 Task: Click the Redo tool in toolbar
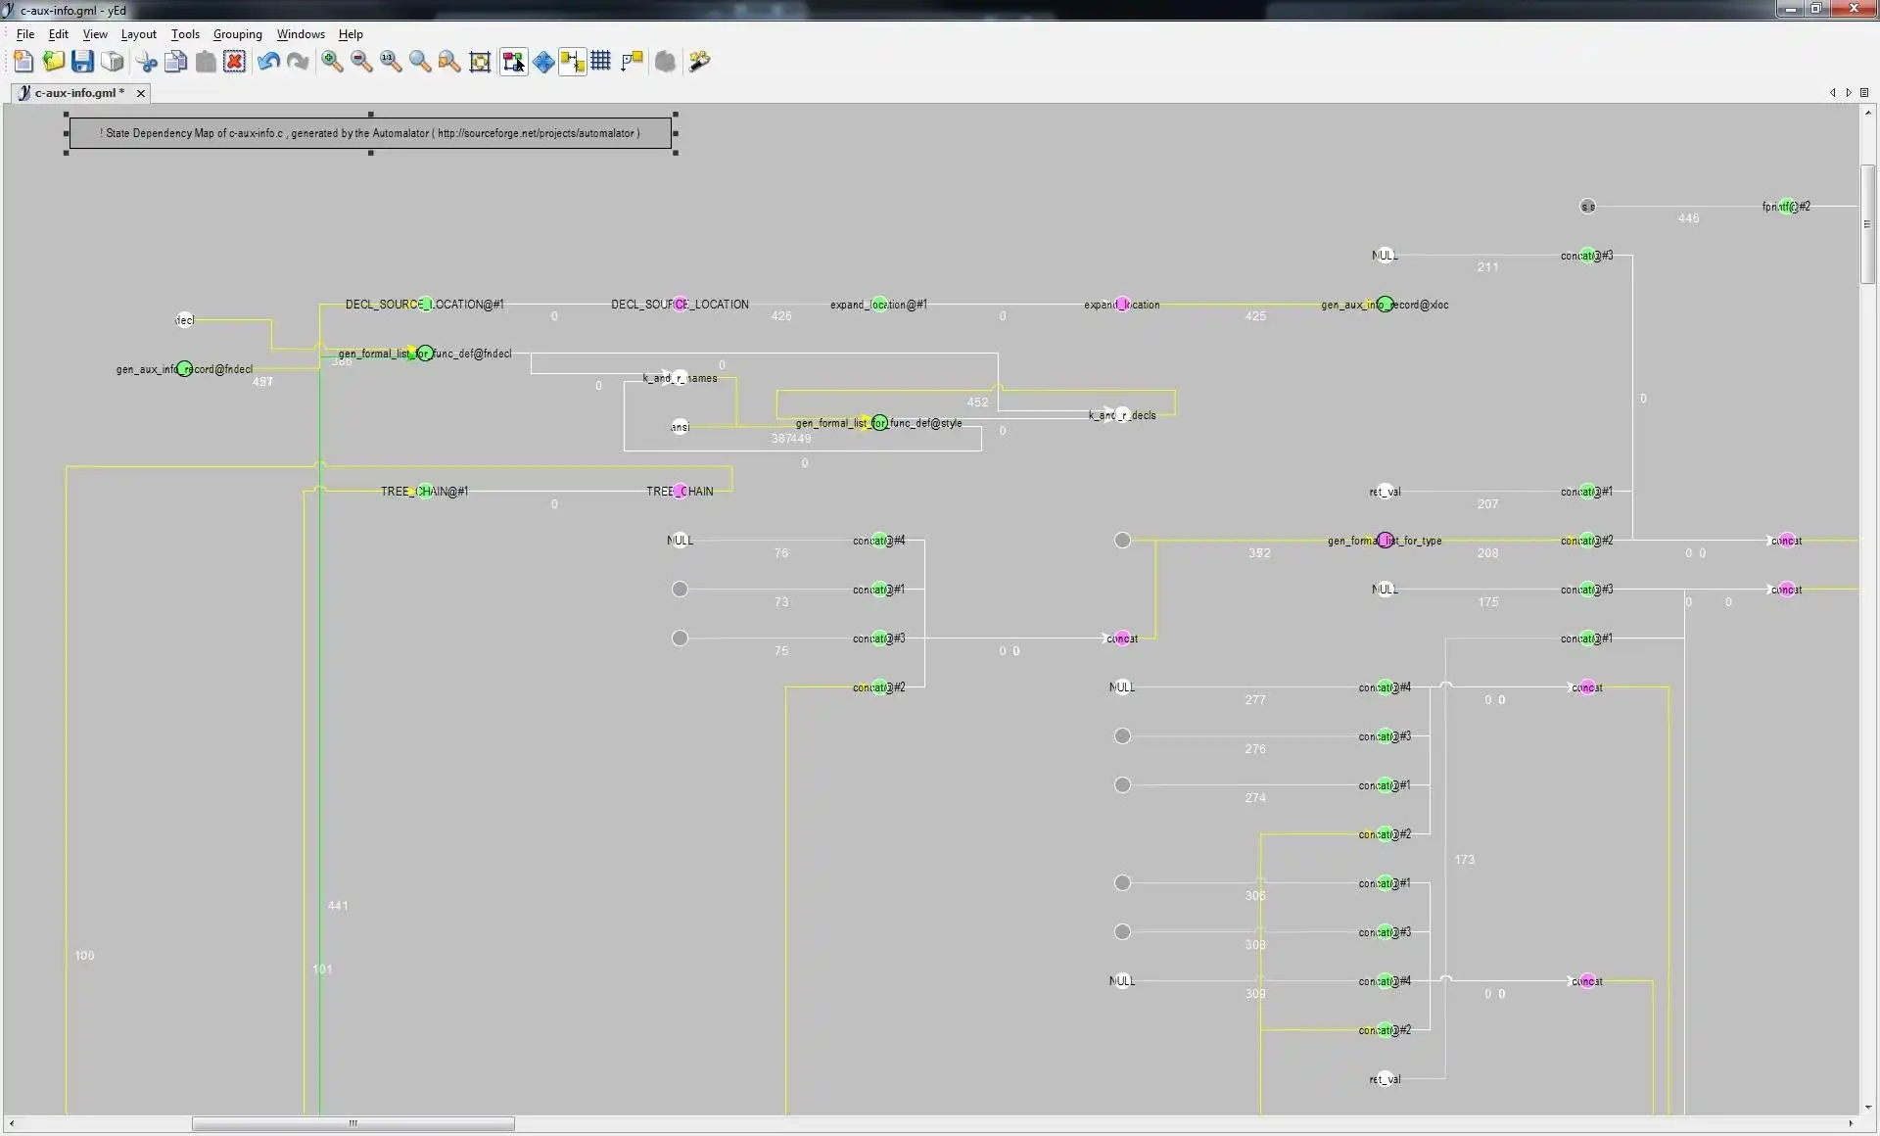(x=297, y=61)
